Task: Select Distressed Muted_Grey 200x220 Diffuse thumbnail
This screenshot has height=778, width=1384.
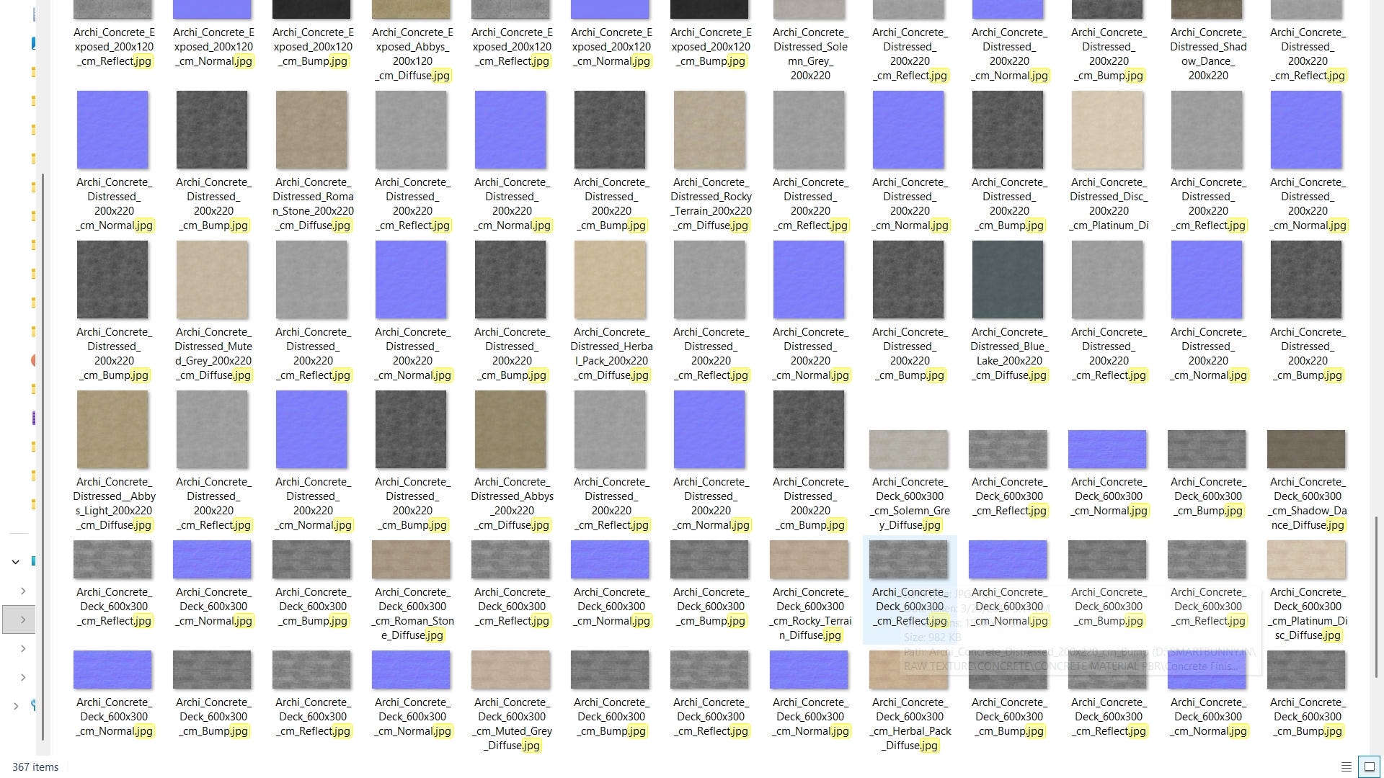Action: tap(212, 280)
